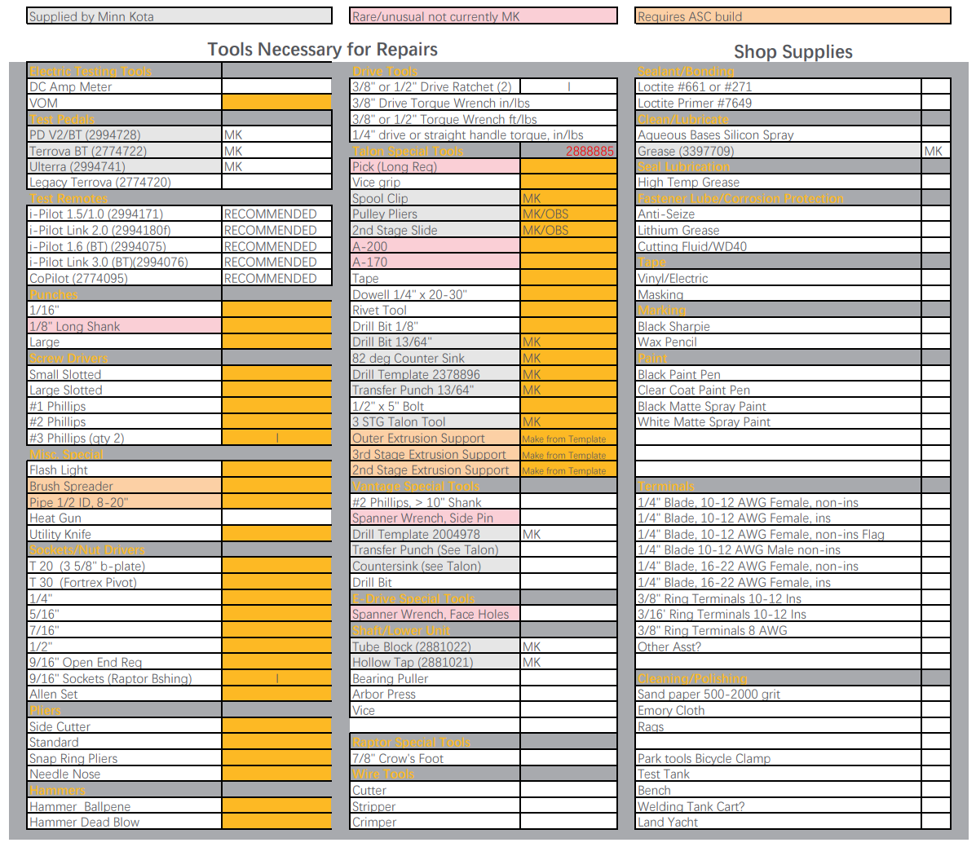Select the 'Terrova BT (2774722)' cell
The image size is (976, 847).
125,151
